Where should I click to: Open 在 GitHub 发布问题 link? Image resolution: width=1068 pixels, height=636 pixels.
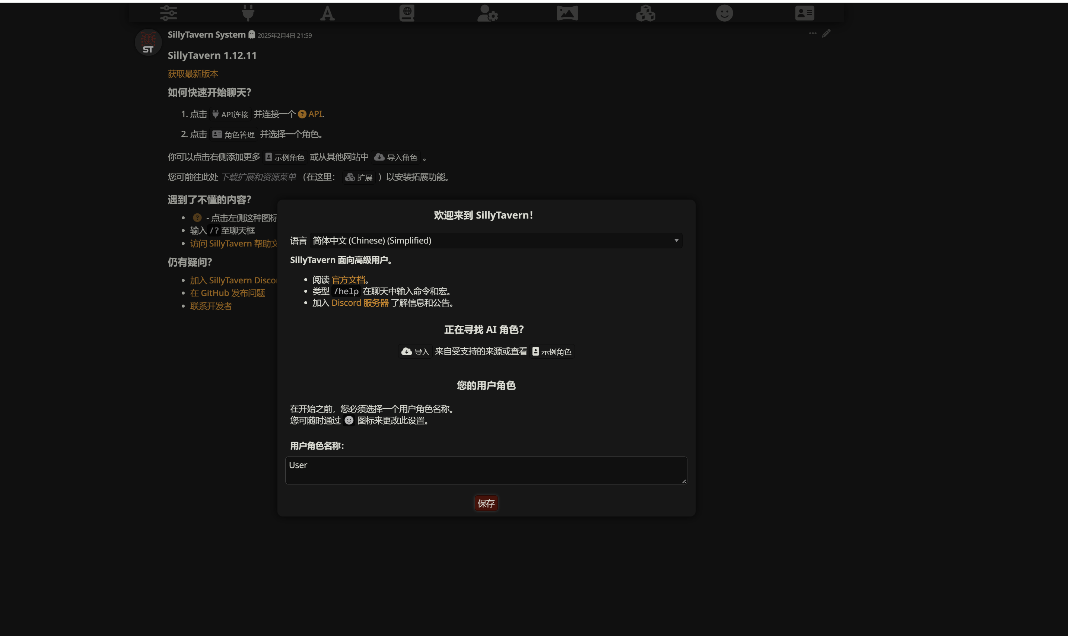point(228,293)
